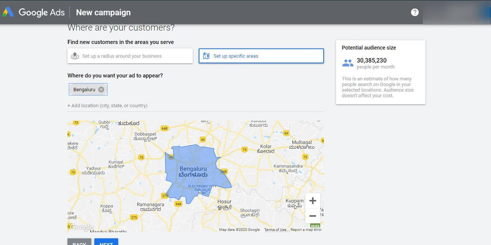Click the Dobbaspet label on the map
491x245 pixels.
(145, 136)
